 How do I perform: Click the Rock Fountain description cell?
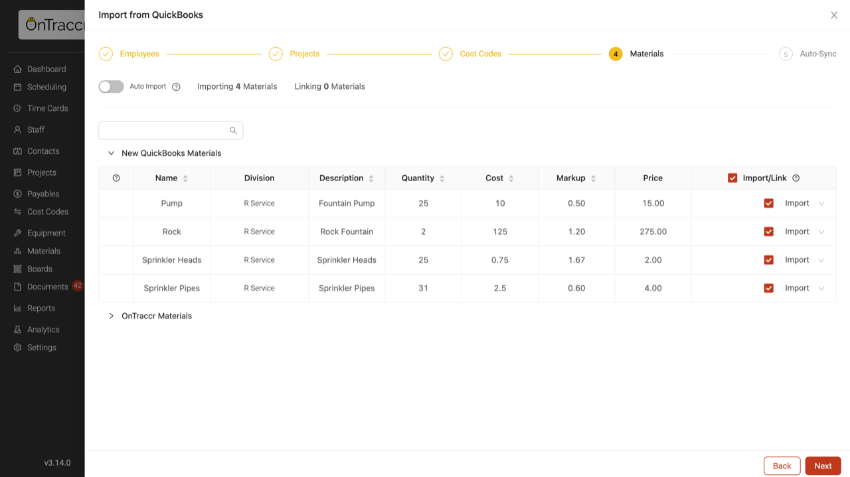[x=347, y=232]
